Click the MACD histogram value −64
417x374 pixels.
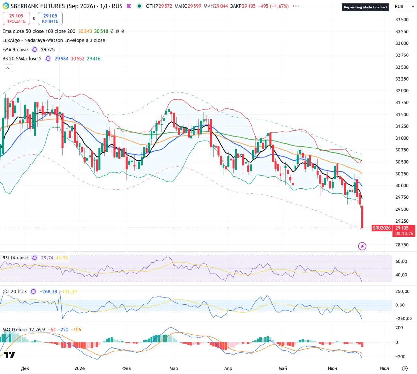tap(52, 330)
